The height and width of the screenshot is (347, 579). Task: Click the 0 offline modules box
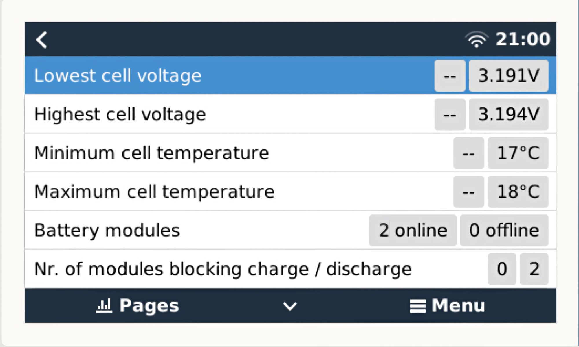(x=504, y=230)
